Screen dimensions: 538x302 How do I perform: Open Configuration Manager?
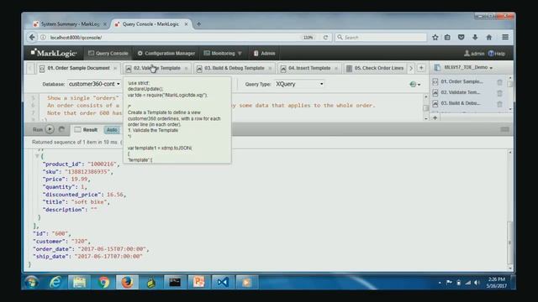[x=166, y=54]
